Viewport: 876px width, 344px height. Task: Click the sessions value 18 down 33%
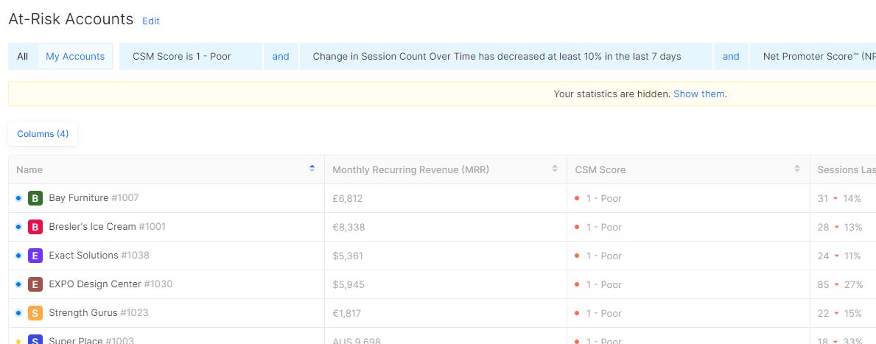point(840,340)
